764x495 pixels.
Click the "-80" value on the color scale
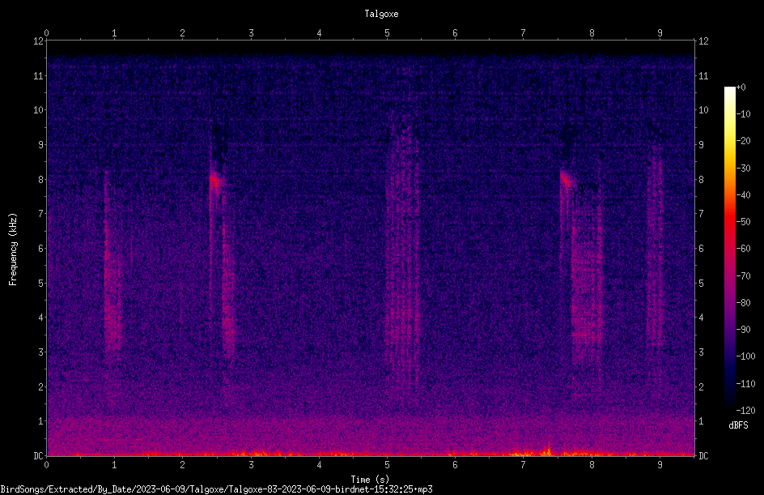743,303
